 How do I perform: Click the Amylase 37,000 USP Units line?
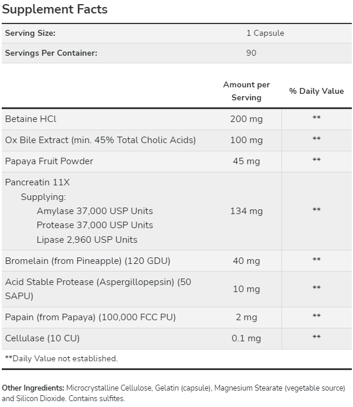click(x=95, y=211)
